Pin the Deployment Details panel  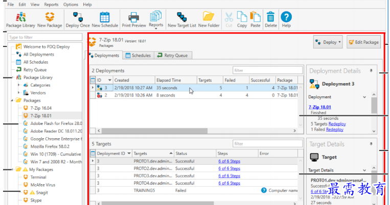(371, 71)
